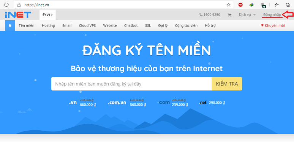Select the .com.vn domain logo
This screenshot has height=142, width=294.
point(117,103)
